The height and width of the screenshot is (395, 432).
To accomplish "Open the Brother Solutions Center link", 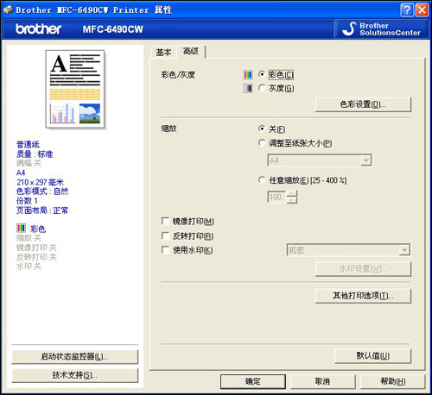I will 381,29.
